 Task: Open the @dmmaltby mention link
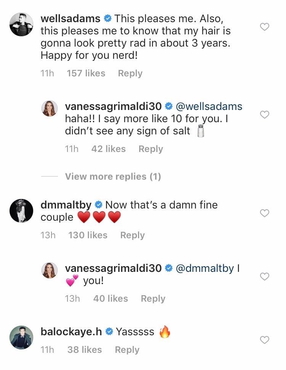pos(205,268)
